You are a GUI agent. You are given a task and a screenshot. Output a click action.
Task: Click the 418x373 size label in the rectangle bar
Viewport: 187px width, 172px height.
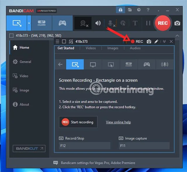(82, 41)
